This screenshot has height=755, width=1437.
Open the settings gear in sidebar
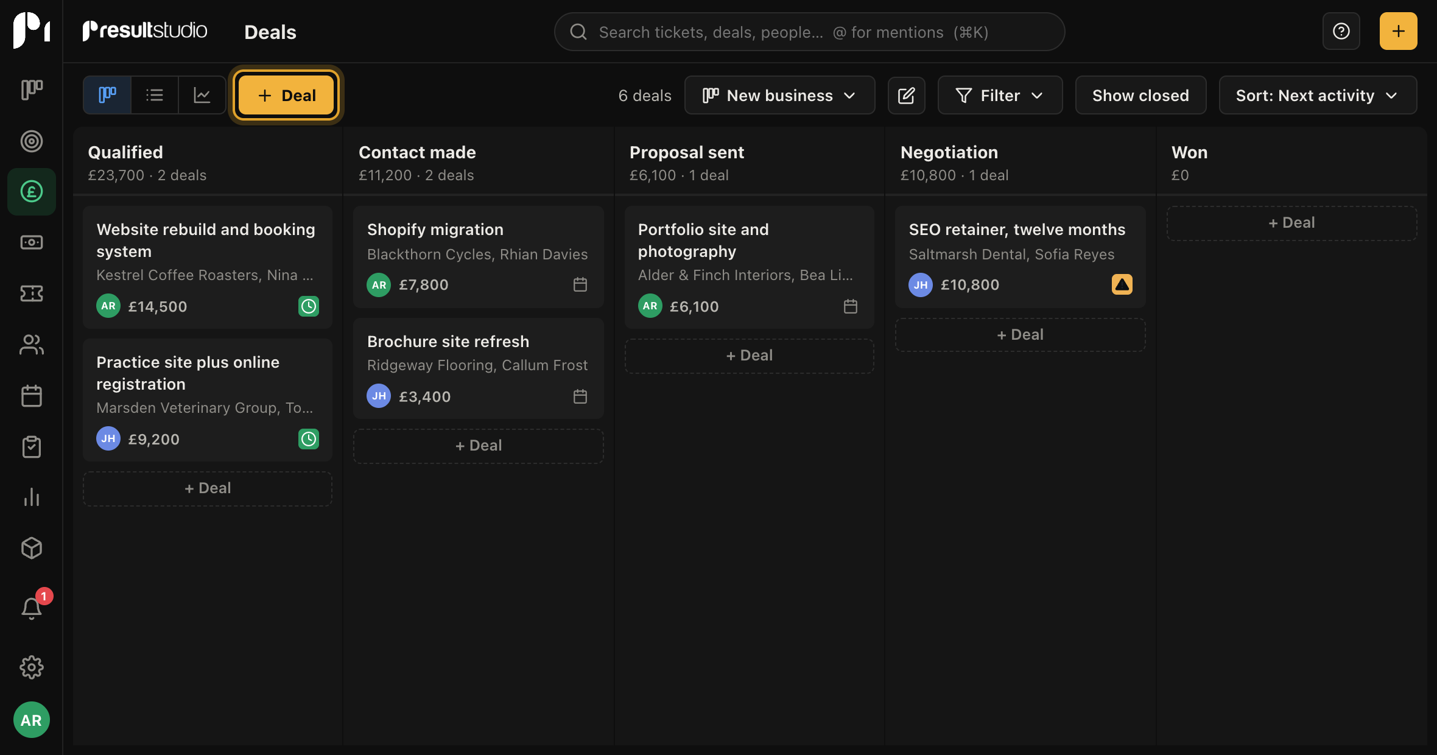(x=32, y=667)
